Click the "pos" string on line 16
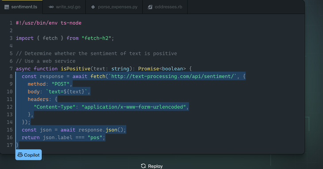Viewport: 323px width, 169px height. pos(95,138)
